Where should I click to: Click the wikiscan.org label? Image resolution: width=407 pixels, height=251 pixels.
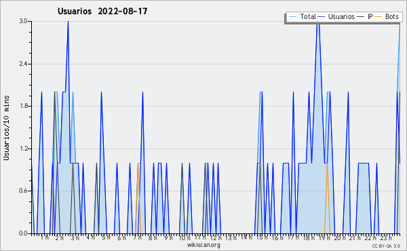coord(203,245)
